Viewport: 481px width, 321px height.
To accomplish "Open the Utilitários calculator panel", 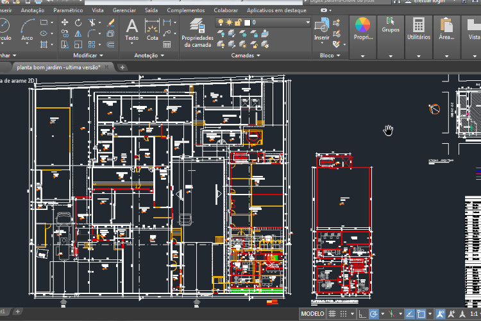I will click(x=418, y=29).
